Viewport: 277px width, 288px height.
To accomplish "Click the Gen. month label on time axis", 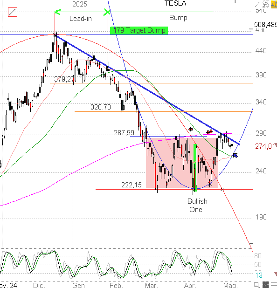I will click(x=79, y=285).
